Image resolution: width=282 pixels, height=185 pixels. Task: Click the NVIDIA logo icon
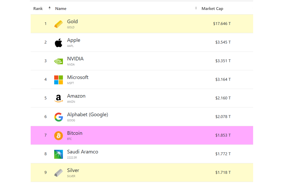pos(58,61)
